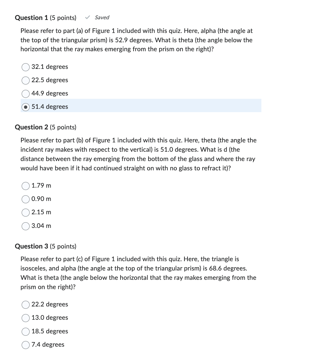Click the Saved status text
315x356 pixels.
tap(102, 17)
